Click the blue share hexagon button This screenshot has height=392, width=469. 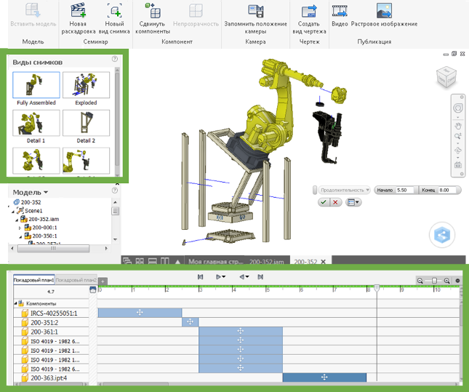tap(442, 235)
